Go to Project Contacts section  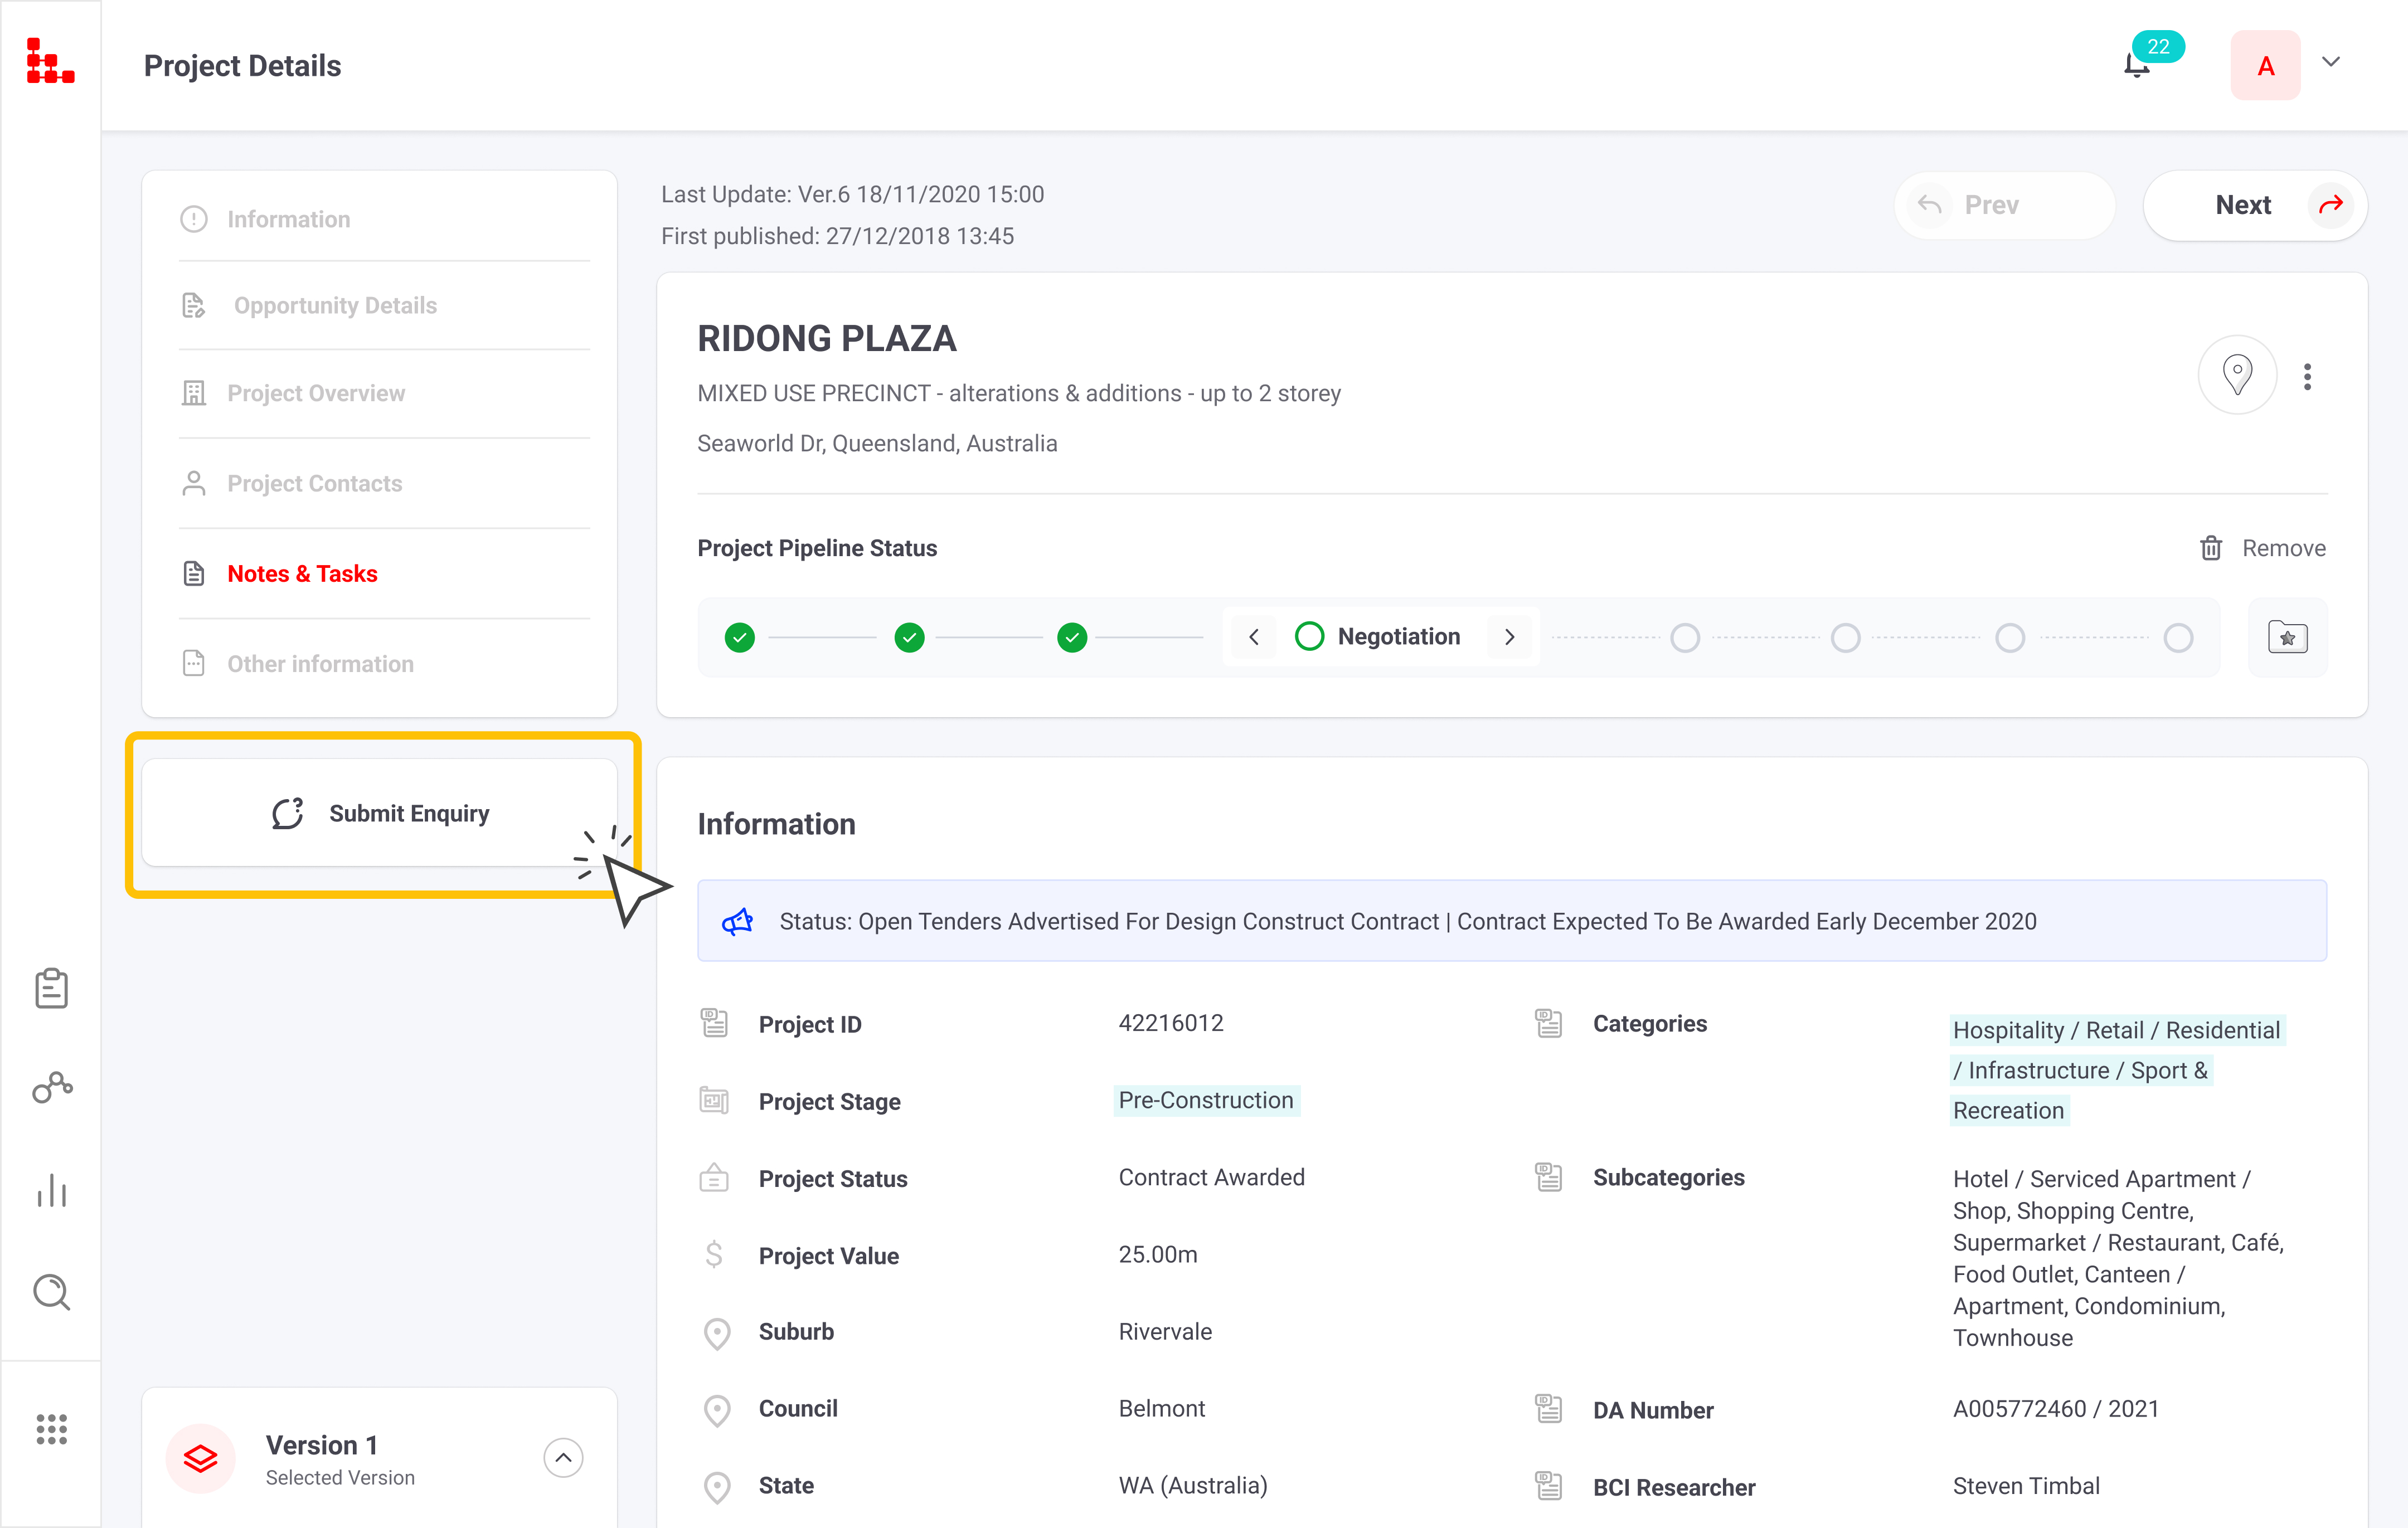coord(314,483)
